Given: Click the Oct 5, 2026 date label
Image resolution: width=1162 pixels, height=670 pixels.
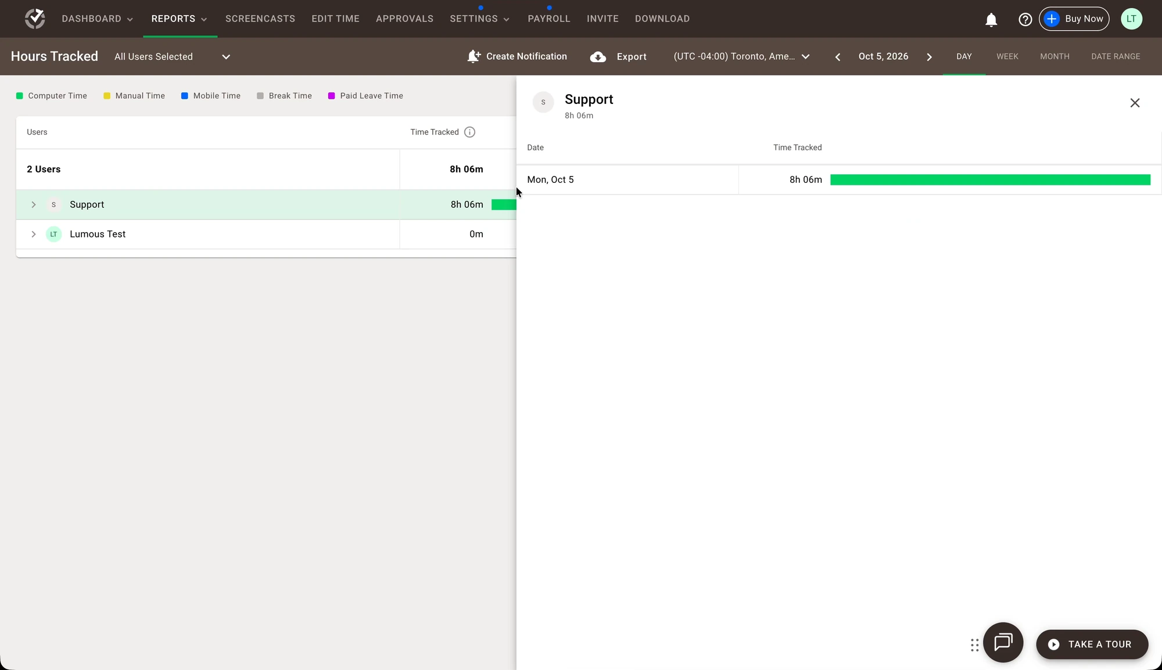Looking at the screenshot, I should coord(883,56).
